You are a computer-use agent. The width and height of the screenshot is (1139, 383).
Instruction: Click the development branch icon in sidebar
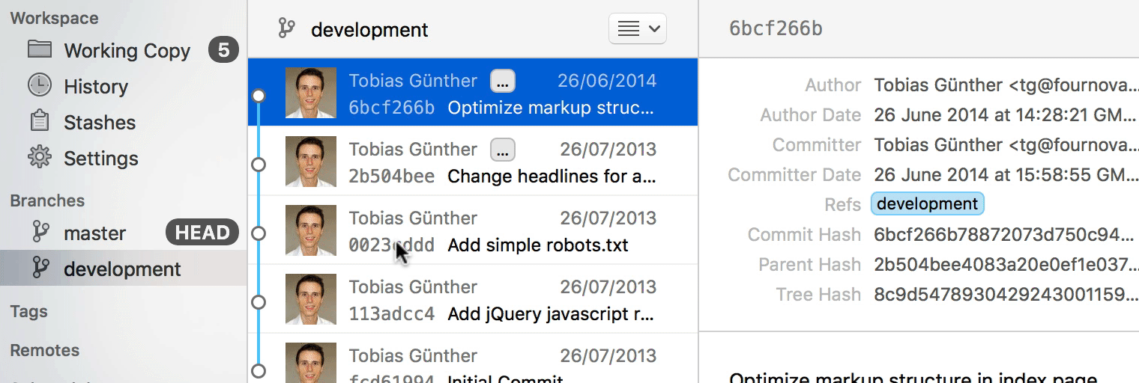[x=40, y=269]
